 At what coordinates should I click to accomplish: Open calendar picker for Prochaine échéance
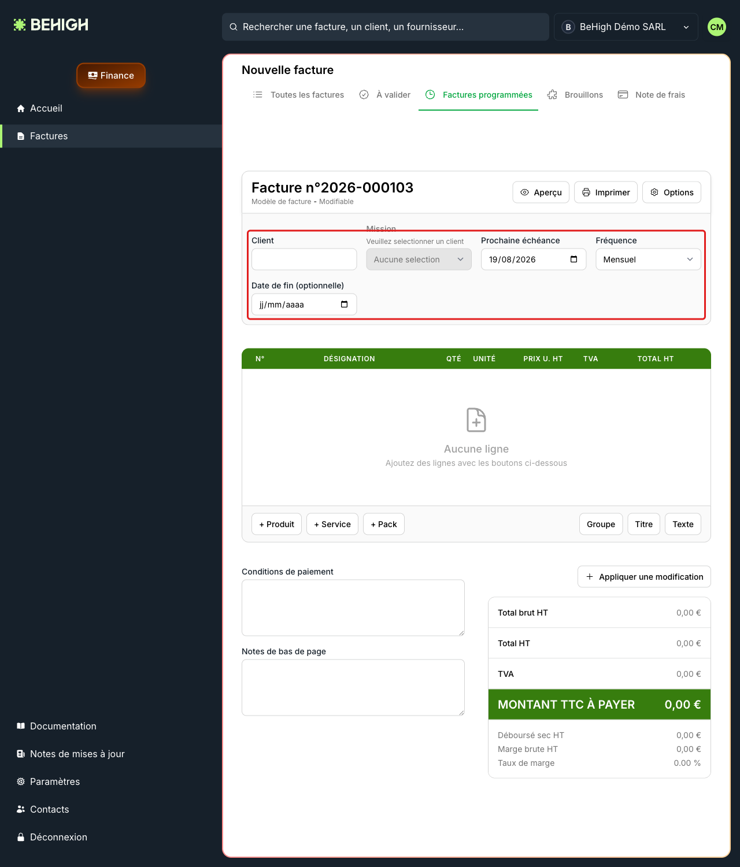coord(573,259)
